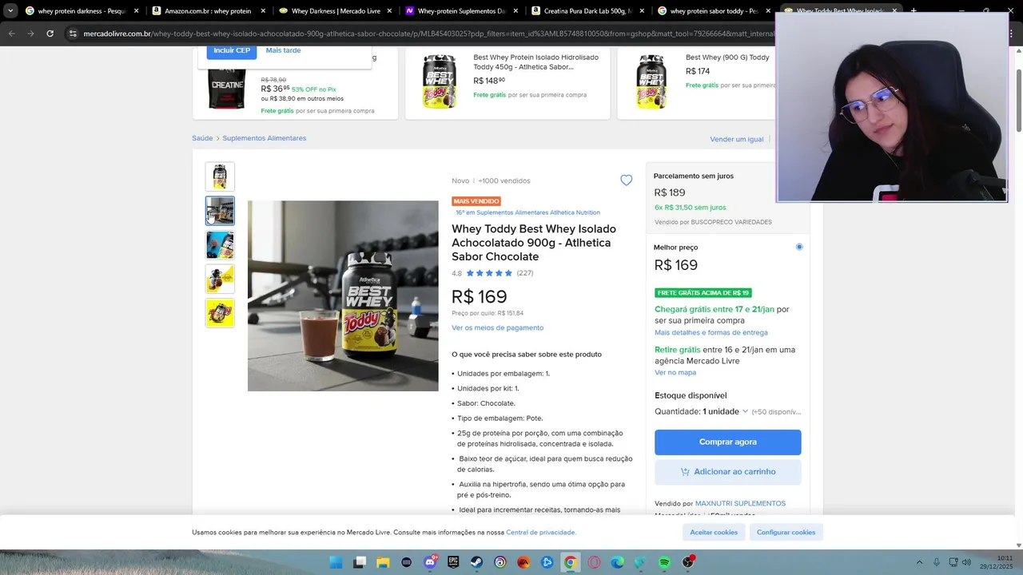
Task: Select 'Parcelamento sem juros' R$ 189 offer
Action: click(x=727, y=197)
